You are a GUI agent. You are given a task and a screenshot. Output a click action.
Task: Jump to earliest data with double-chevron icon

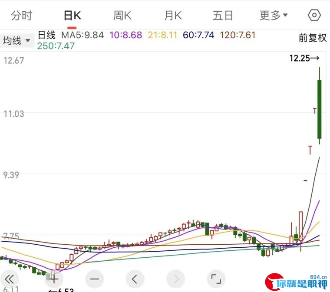[x=9, y=279]
